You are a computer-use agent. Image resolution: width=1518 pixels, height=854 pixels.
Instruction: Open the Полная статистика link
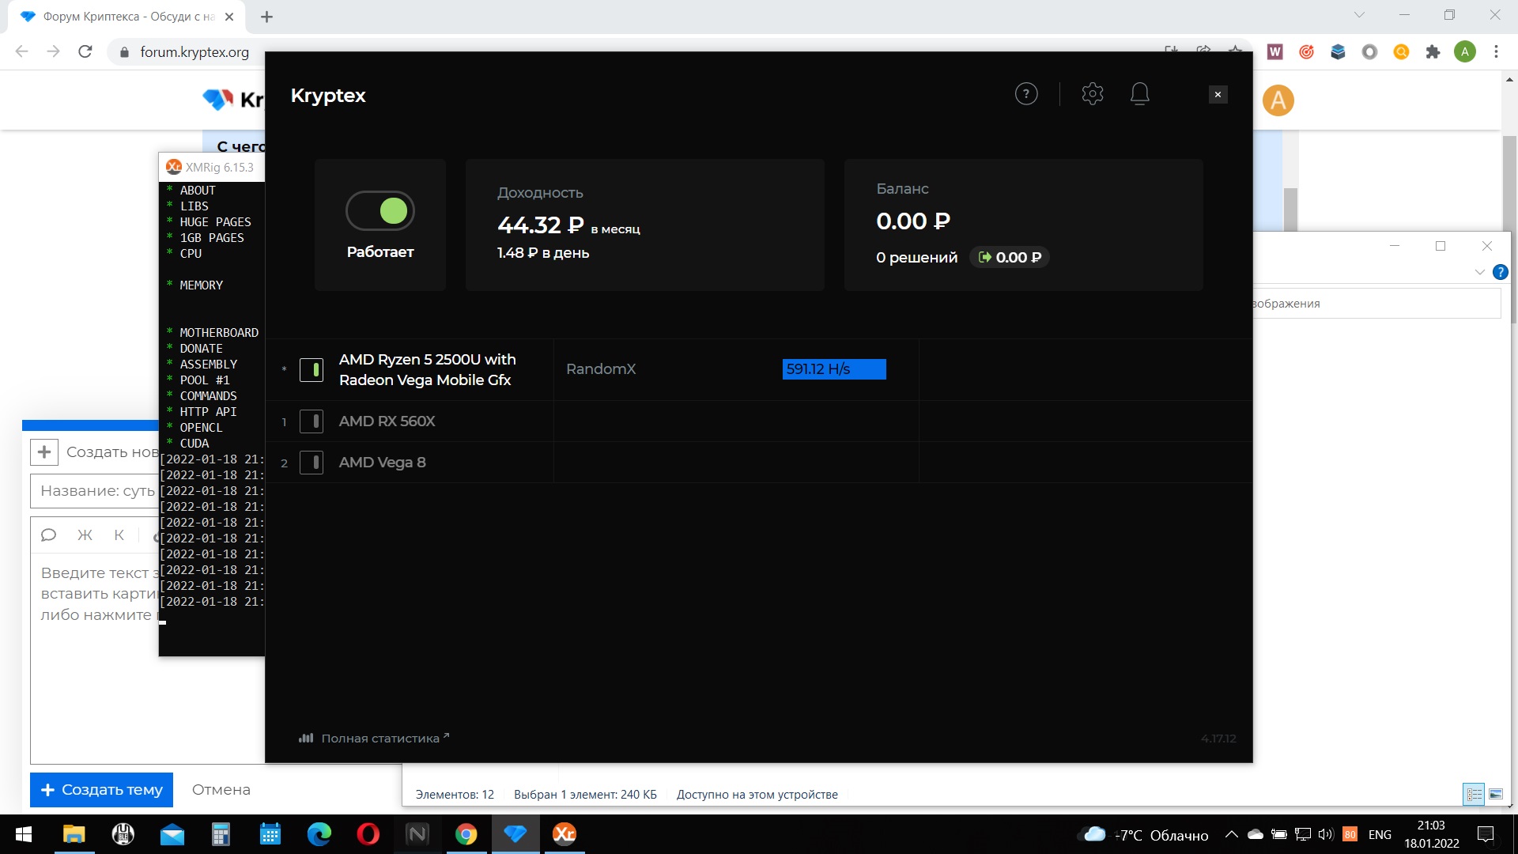coord(385,738)
